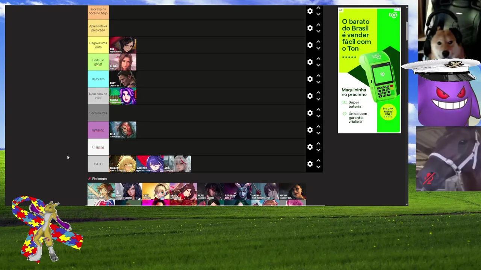Click the 'Pin Images' text

(100, 178)
